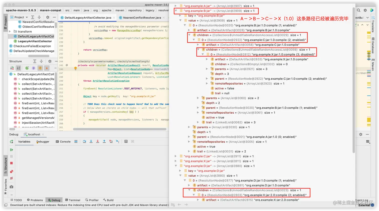Toggle Mute Breakpoints icon
379x211 pixels.
(x=12, y=178)
